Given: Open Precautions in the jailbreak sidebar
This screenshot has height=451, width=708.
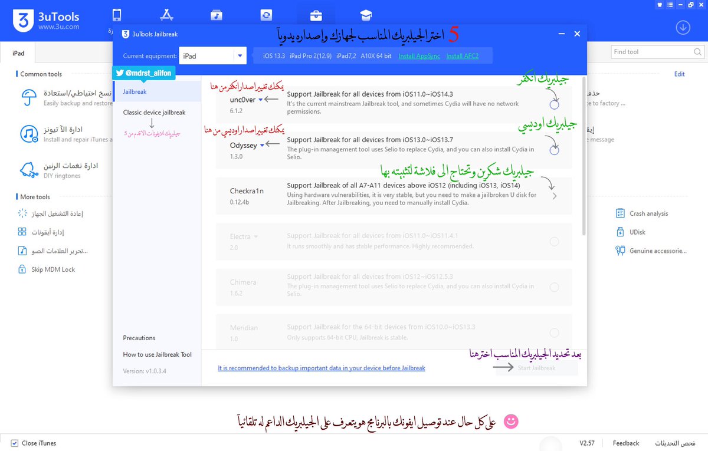Looking at the screenshot, I should tap(139, 338).
